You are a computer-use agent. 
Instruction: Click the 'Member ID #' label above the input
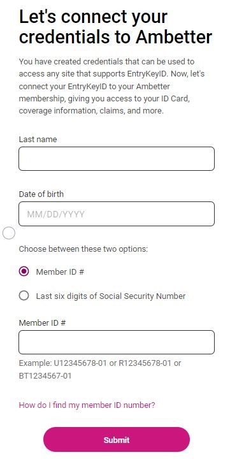[x=42, y=323]
